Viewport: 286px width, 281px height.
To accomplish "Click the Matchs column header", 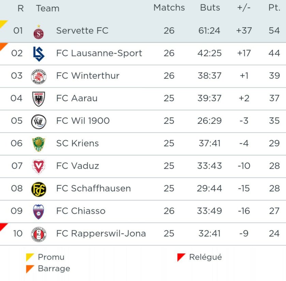I will coord(169,8).
